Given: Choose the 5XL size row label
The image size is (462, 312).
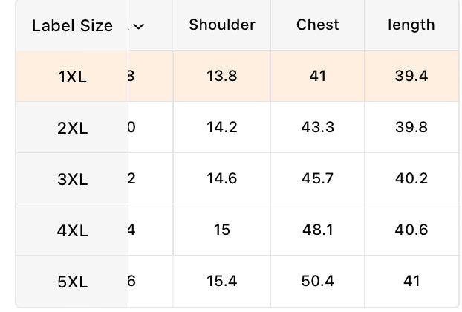Looking at the screenshot, I should (72, 282).
